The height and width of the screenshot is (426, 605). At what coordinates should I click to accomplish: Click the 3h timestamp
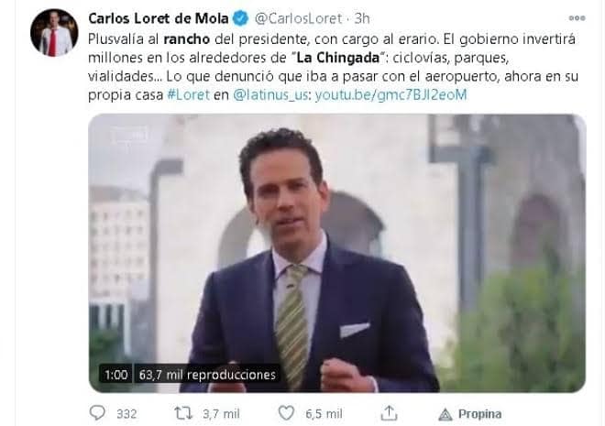tap(362, 18)
